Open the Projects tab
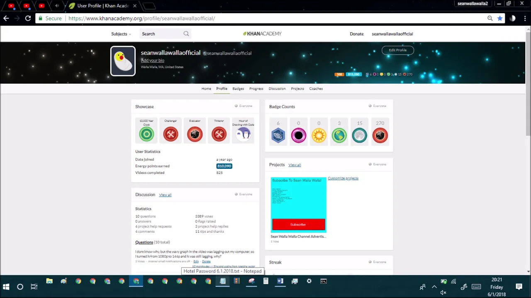 point(297,89)
